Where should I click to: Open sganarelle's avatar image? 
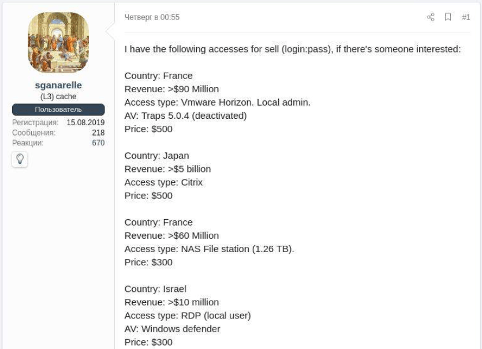pyautogui.click(x=58, y=43)
